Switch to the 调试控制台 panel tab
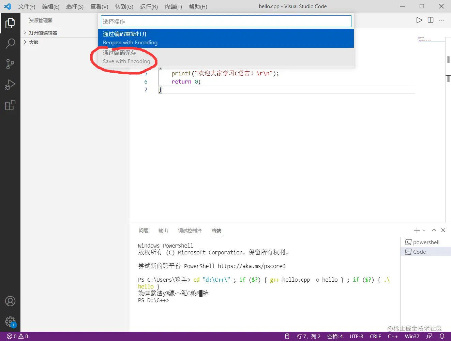The image size is (451, 341). pos(190,231)
